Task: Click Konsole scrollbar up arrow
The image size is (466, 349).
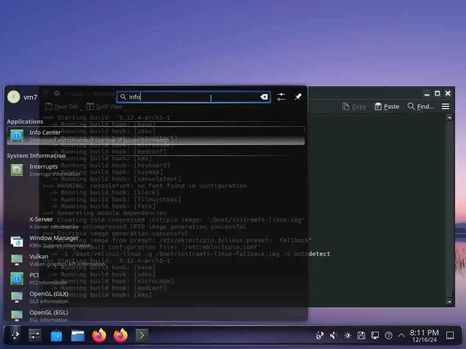Action: [449, 118]
